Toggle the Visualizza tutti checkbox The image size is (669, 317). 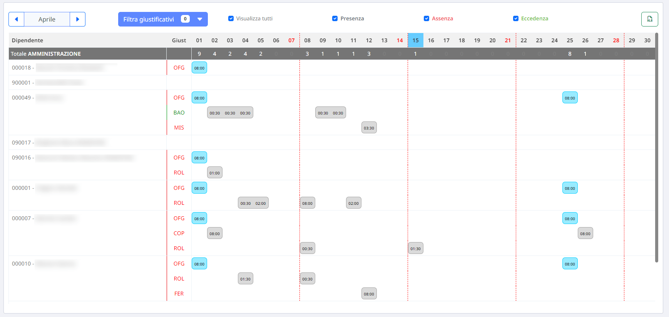[x=231, y=18]
